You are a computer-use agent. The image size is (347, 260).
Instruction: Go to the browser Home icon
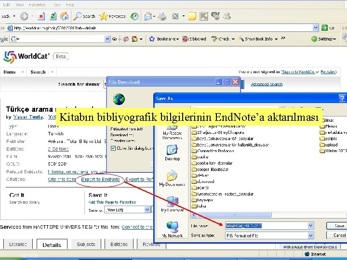click(x=65, y=16)
